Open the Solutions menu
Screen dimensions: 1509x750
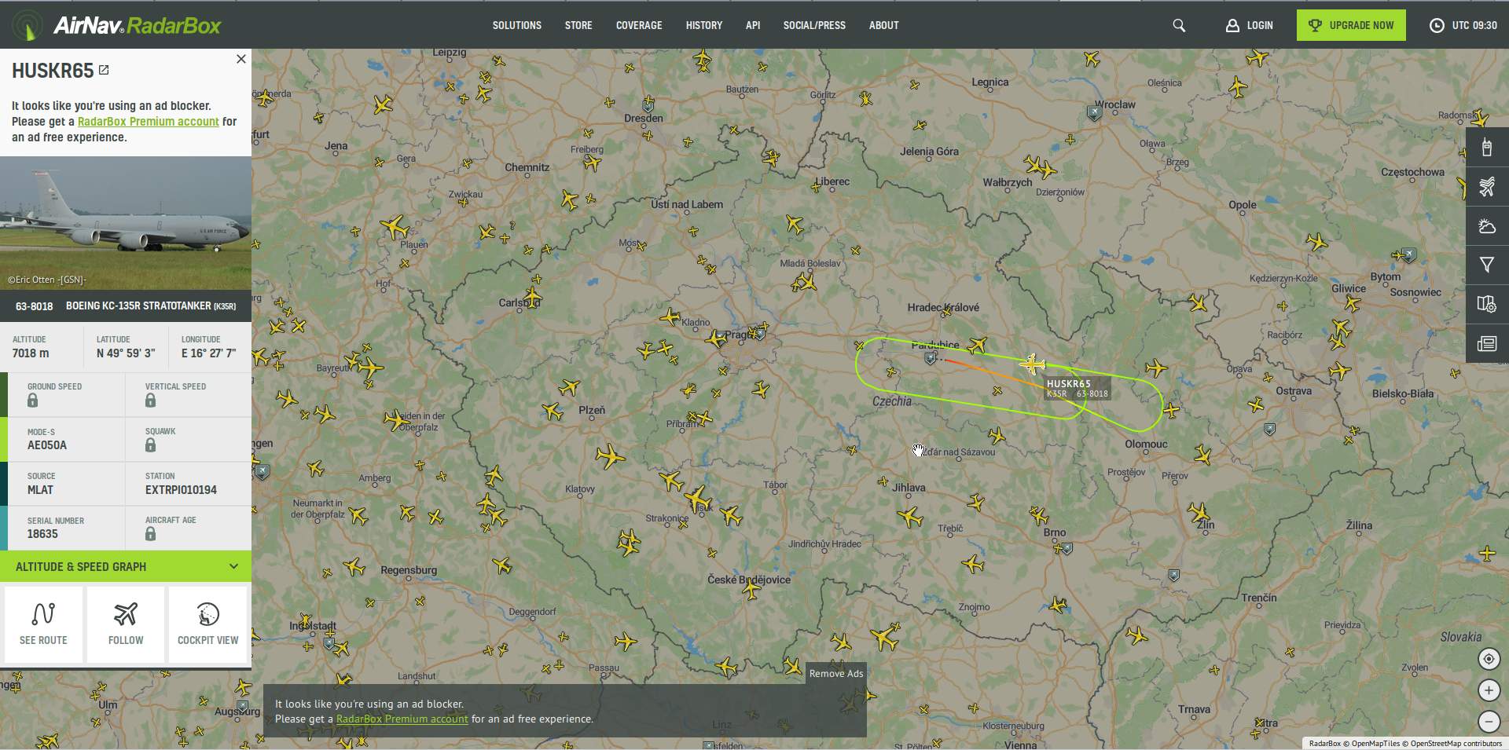coord(516,25)
